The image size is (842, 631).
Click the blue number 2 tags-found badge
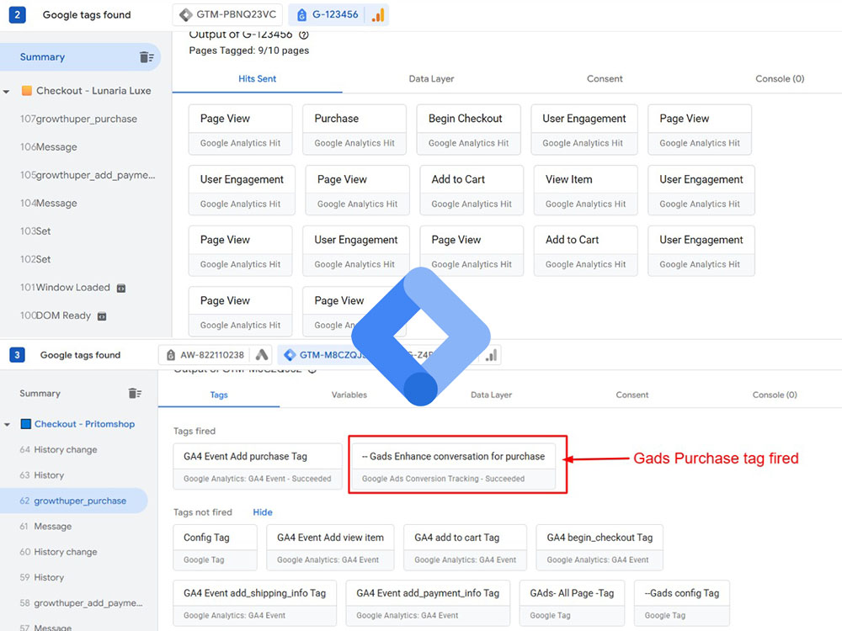coord(17,14)
